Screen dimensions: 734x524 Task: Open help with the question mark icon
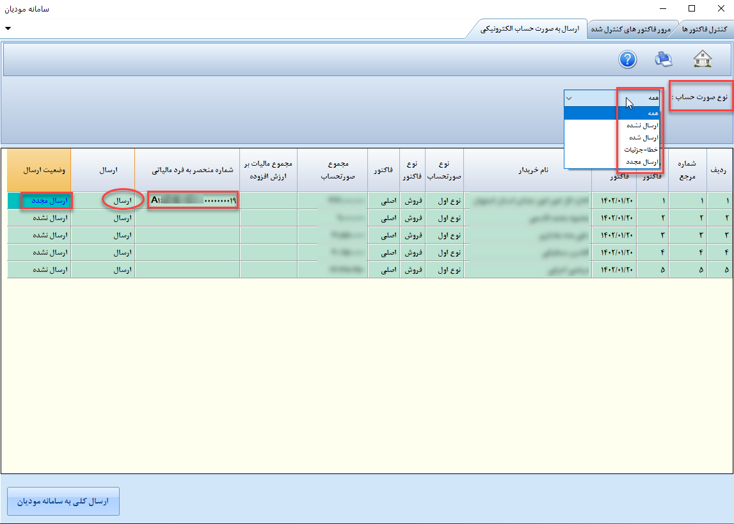point(627,60)
